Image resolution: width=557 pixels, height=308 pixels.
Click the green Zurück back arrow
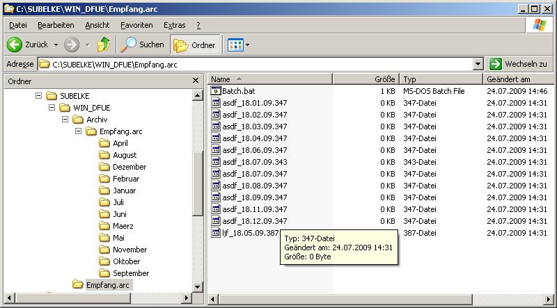tap(15, 44)
